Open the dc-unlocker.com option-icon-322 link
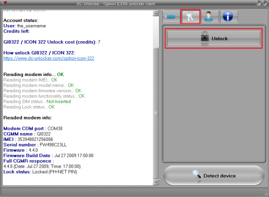 coord(49,58)
